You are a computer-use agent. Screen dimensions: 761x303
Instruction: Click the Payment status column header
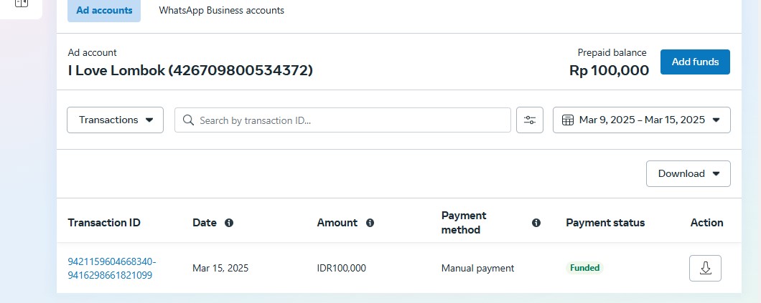coord(605,223)
